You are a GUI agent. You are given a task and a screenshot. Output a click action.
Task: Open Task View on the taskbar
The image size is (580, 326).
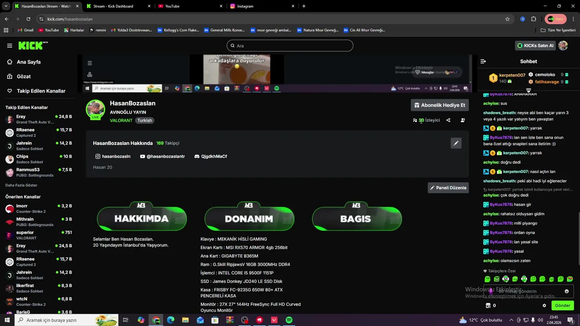coord(126,320)
